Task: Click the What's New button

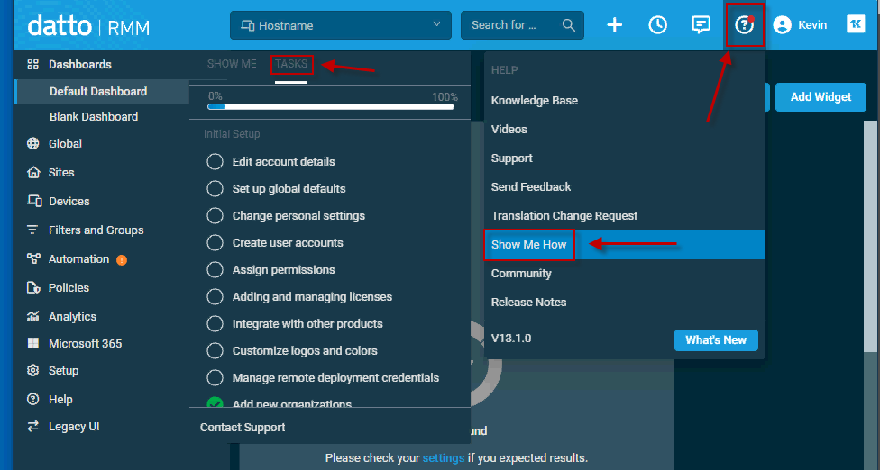Action: [716, 340]
